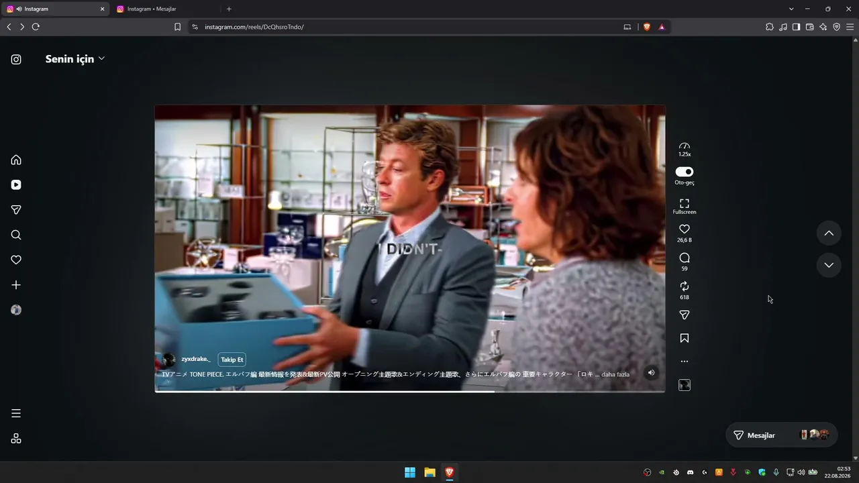Open NVIDIA icon in system tray
Viewport: 859px width, 483px height.
click(x=662, y=472)
